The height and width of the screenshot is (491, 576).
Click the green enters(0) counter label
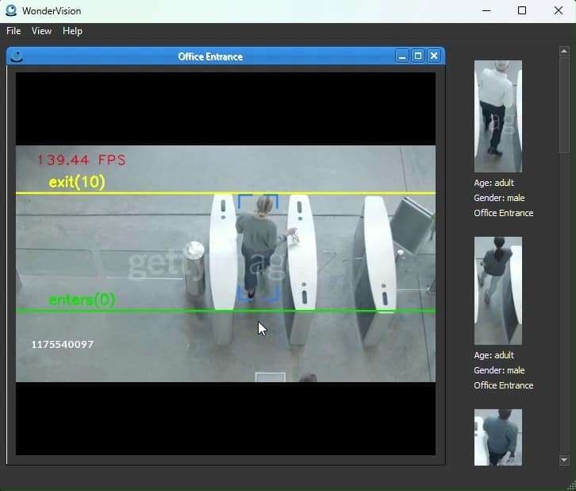82,300
